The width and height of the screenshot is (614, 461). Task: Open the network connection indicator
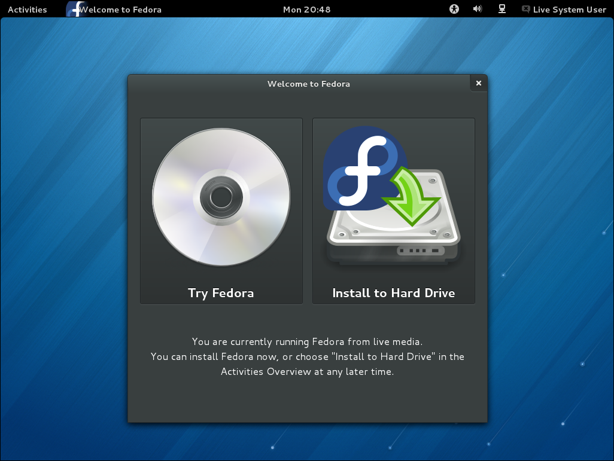tap(502, 10)
